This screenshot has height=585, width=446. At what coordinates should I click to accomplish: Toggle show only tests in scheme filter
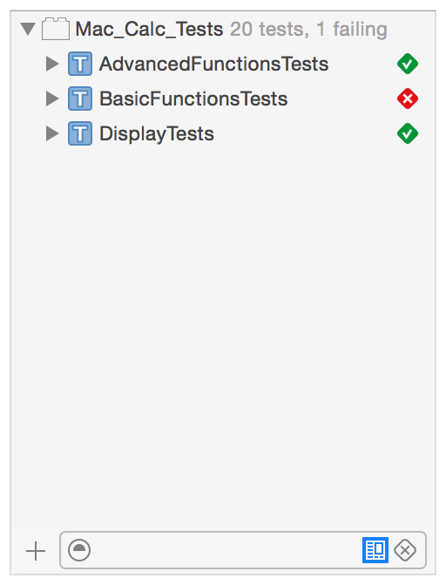375,550
